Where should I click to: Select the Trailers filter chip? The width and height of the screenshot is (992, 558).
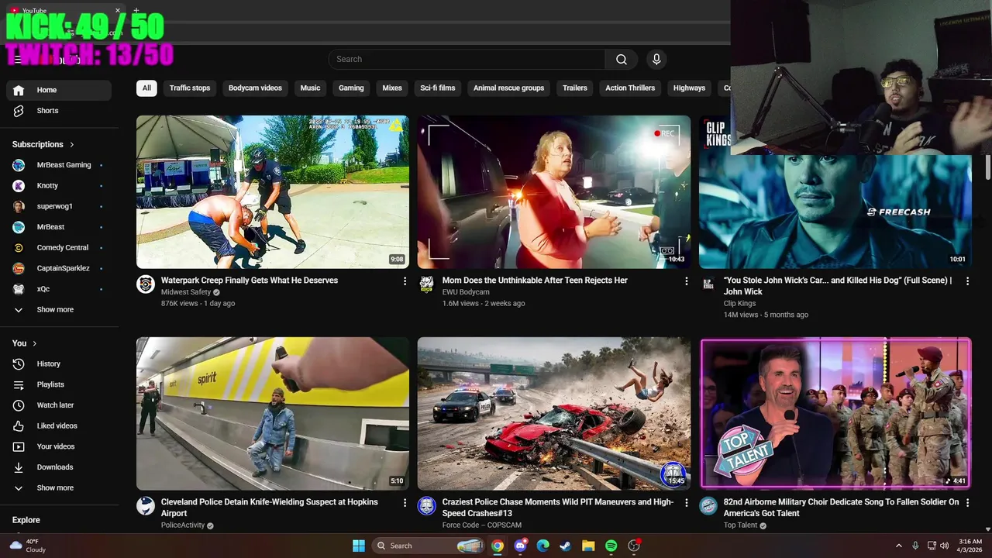click(575, 88)
